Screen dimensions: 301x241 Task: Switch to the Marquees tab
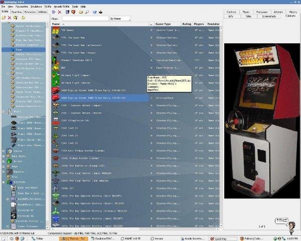tap(262, 12)
